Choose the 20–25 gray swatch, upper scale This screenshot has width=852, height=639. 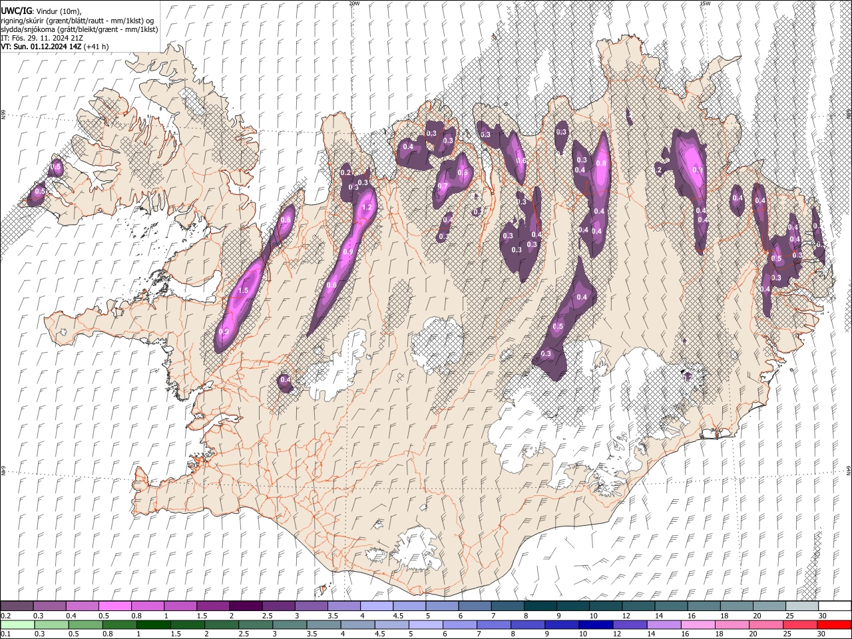(769, 606)
